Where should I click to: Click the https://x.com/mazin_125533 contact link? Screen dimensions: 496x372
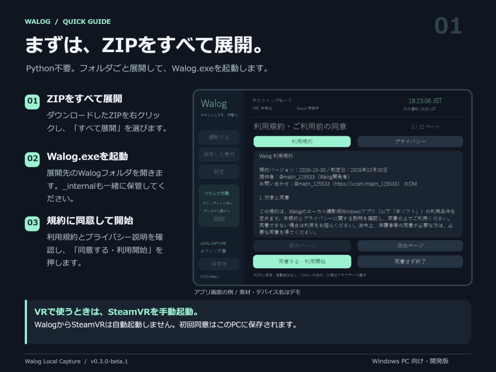coord(367,184)
